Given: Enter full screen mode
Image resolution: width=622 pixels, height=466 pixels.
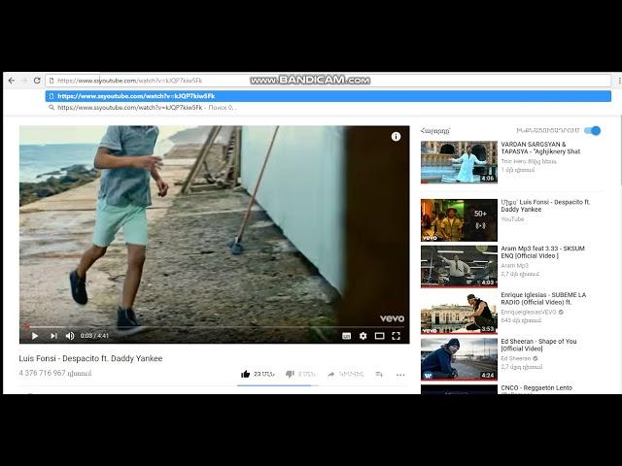Looking at the screenshot, I should point(396,336).
